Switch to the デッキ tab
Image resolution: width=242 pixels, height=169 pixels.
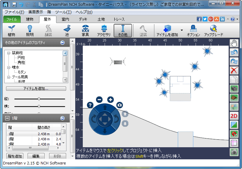click(83, 19)
